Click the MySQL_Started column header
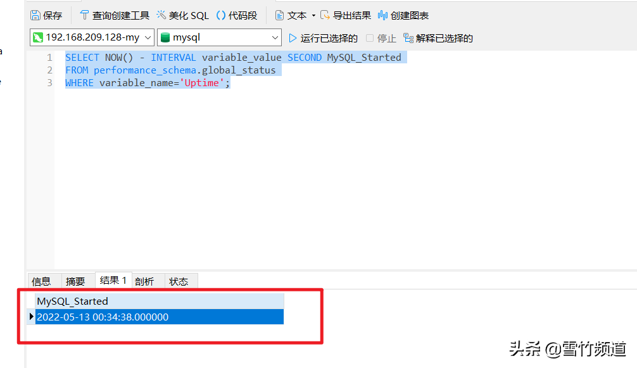This screenshot has width=637, height=368. (x=160, y=301)
